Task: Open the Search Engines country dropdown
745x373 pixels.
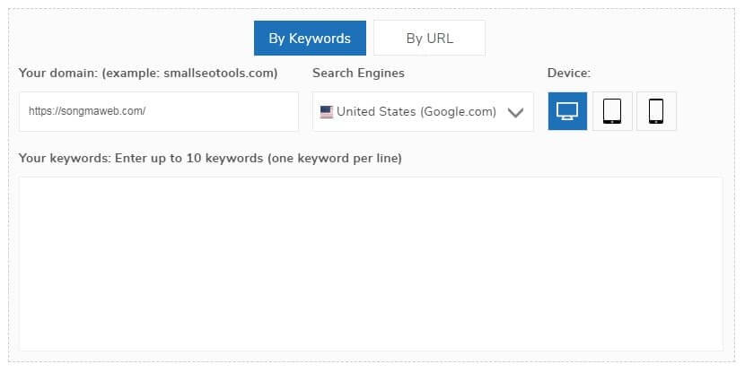Action: (x=423, y=111)
